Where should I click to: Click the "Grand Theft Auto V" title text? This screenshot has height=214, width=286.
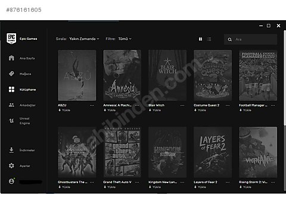[117, 182]
